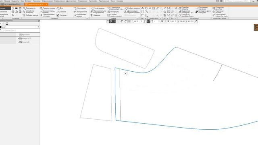Select the Окружность (circle) tool
Viewport: 258px width, 145px height.
(29, 8)
